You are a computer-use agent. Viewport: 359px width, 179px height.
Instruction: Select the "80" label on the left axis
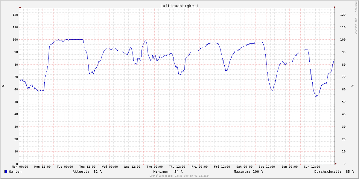coord(16,65)
